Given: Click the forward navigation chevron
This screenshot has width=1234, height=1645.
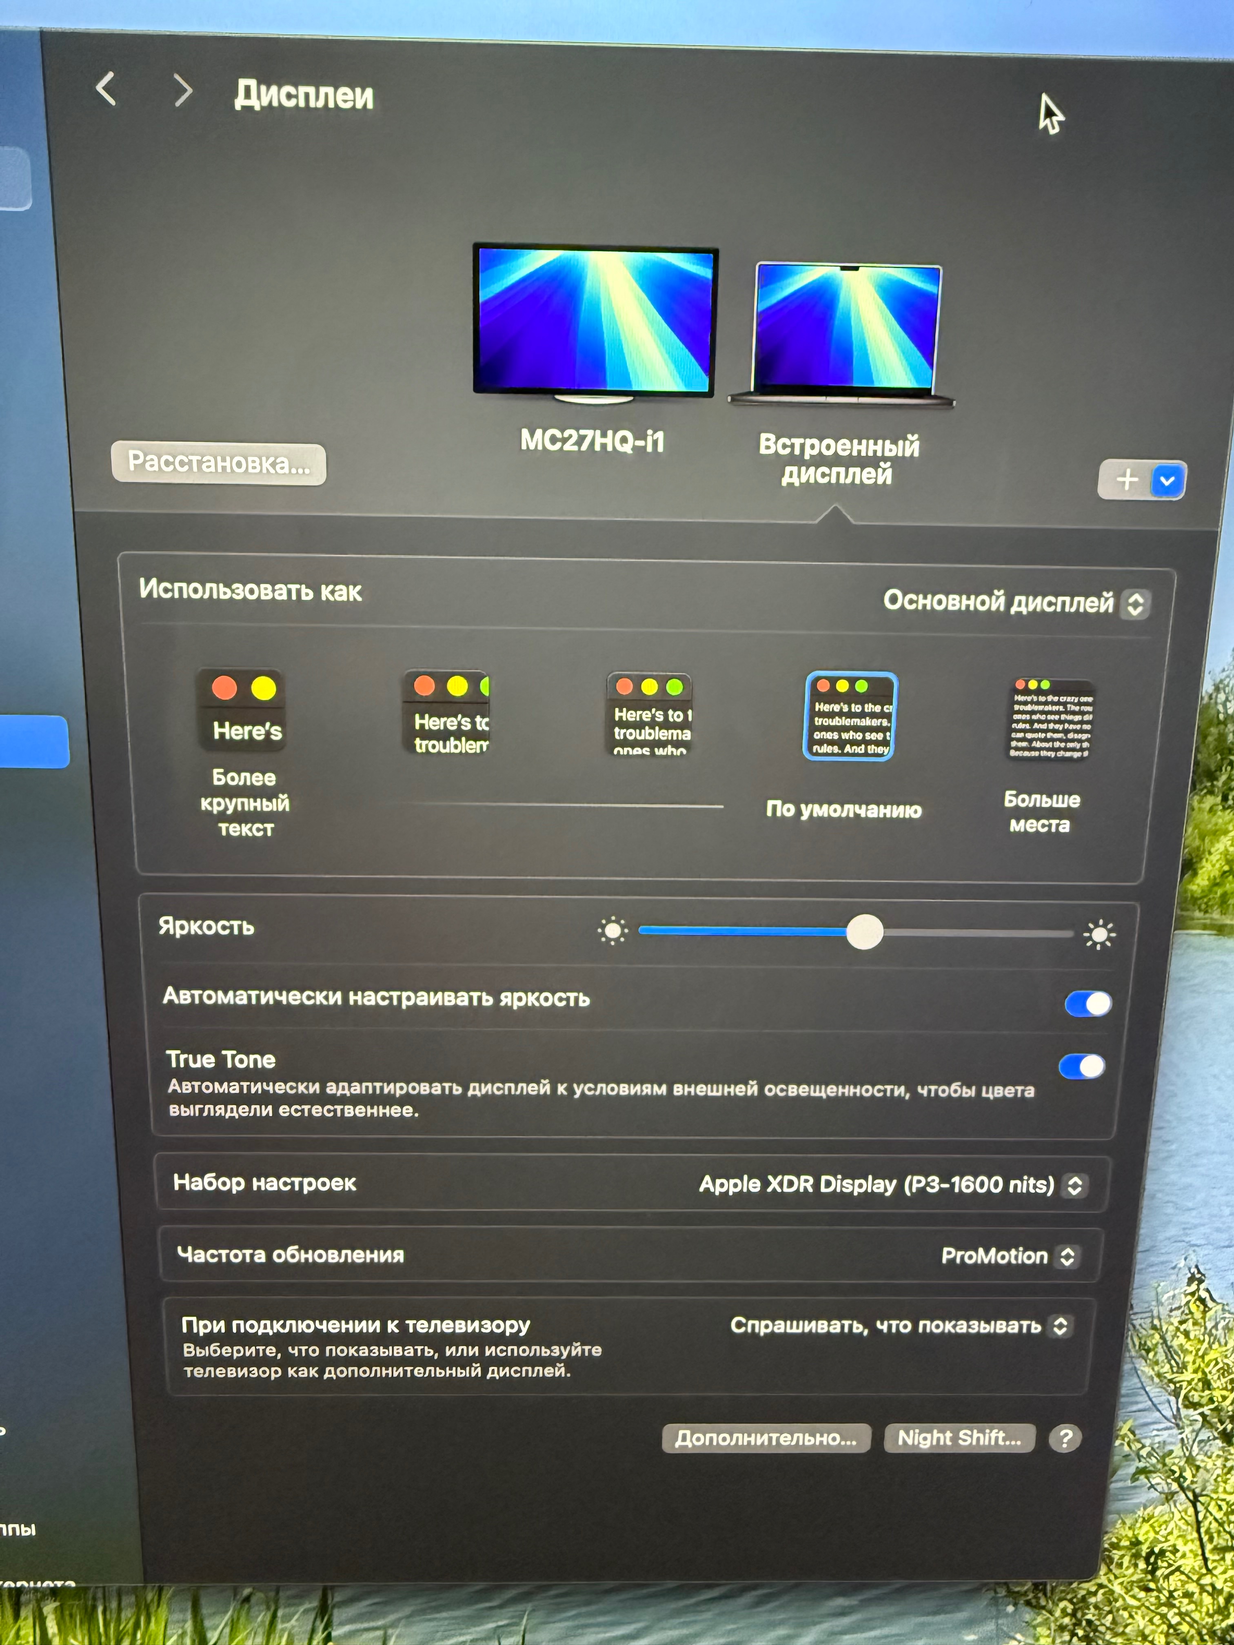Looking at the screenshot, I should click(182, 91).
